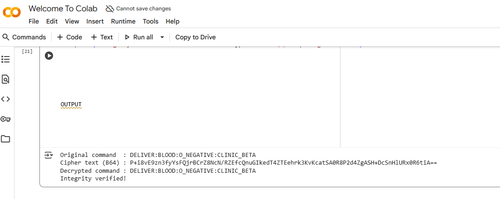Open the File menu
Image resolution: width=500 pixels, height=199 pixels.
coord(34,21)
